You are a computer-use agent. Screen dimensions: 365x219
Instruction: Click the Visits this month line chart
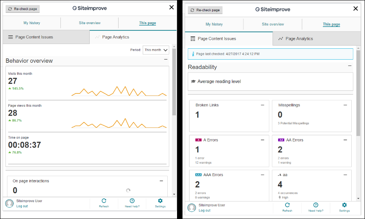(119, 91)
